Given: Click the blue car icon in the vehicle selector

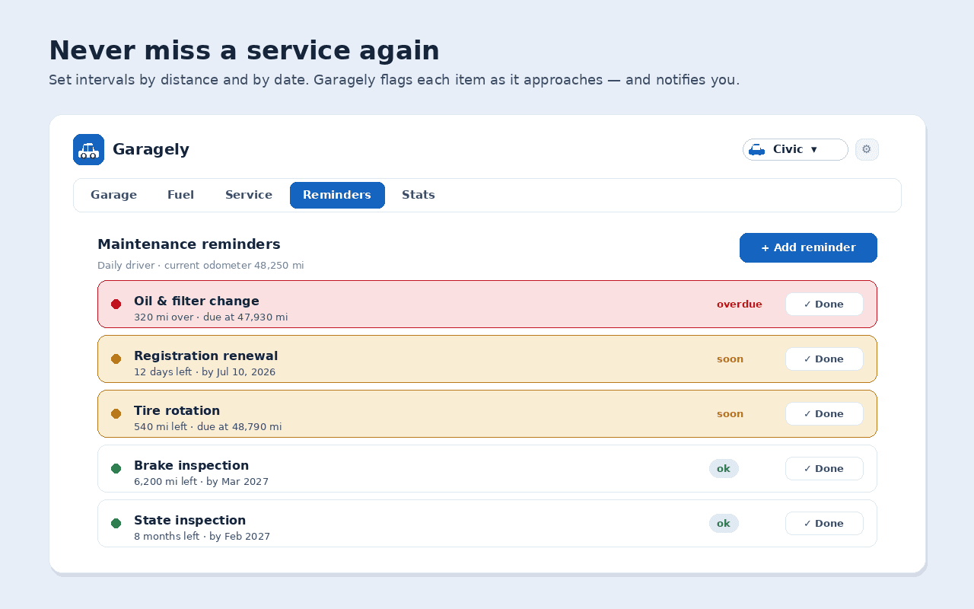Looking at the screenshot, I should 756,150.
